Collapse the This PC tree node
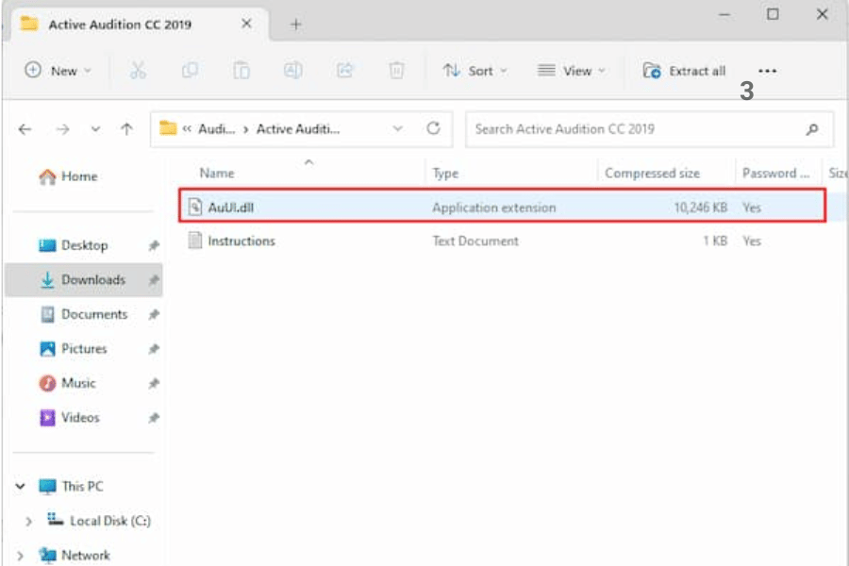 coord(20,487)
